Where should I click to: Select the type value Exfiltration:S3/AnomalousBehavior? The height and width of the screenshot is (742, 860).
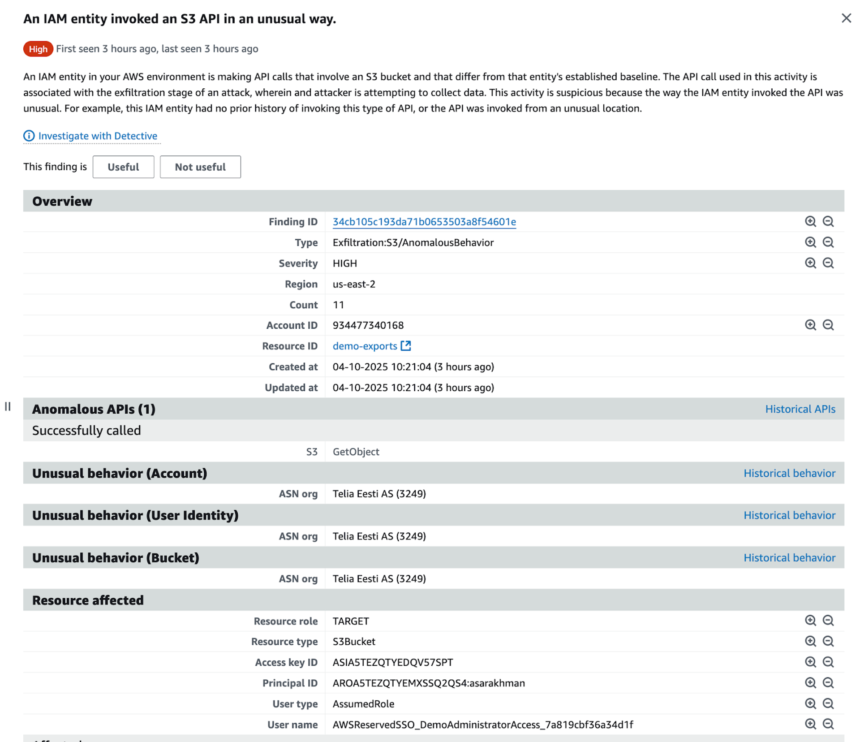tap(413, 242)
